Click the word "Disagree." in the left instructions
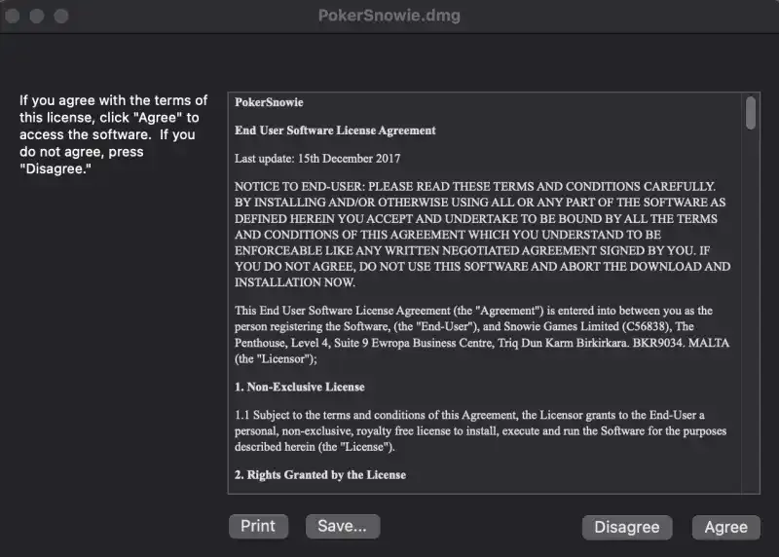This screenshot has width=779, height=557. coord(56,169)
